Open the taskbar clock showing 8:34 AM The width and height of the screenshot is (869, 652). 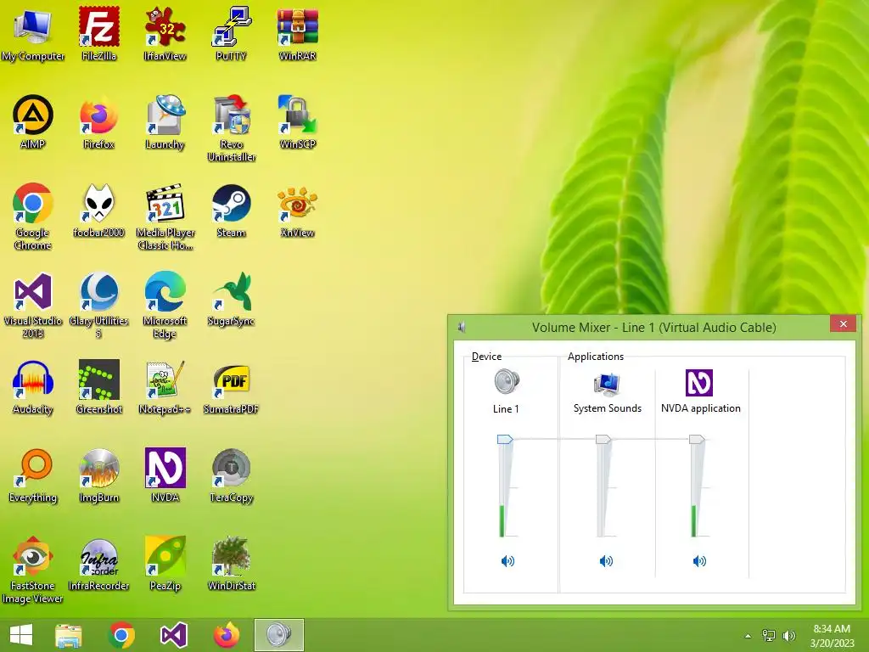pos(832,635)
